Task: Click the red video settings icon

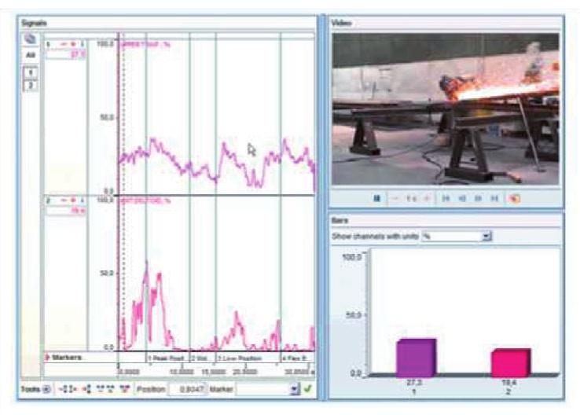Action: (x=515, y=199)
